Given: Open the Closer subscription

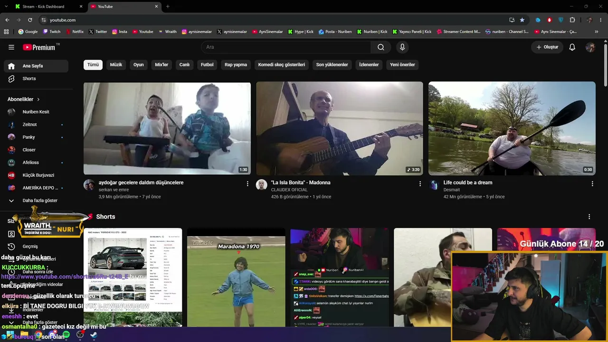Looking at the screenshot, I should [x=36, y=150].
